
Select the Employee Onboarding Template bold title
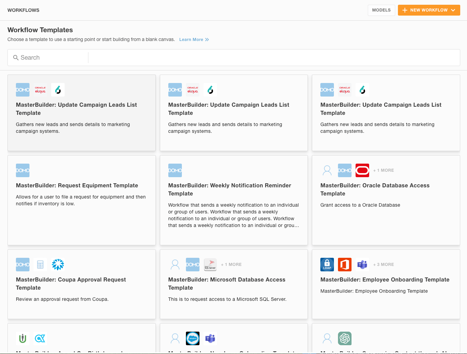(385, 279)
